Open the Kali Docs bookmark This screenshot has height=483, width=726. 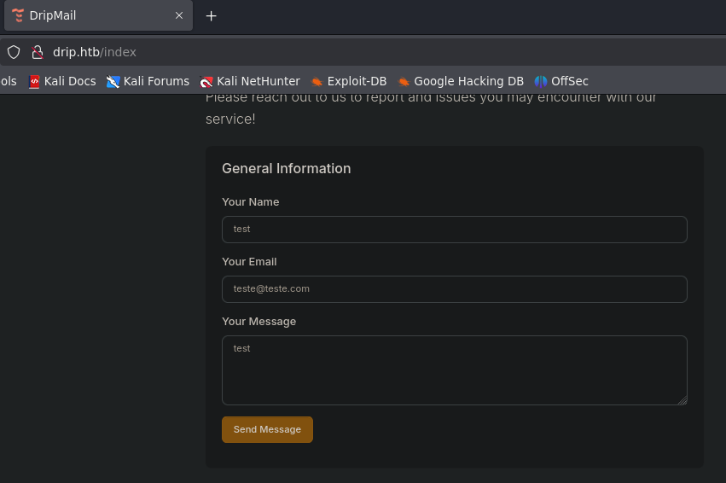[x=62, y=81]
